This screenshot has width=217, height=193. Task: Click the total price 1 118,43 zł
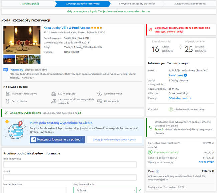(208, 171)
